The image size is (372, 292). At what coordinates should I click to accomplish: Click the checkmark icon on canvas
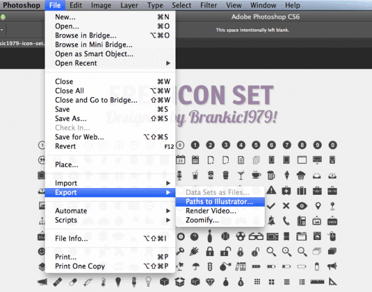coord(271,206)
